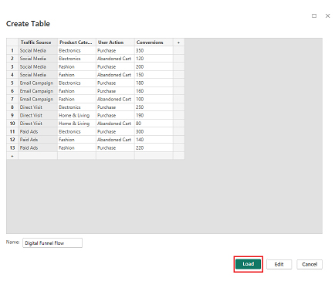335x288 pixels.
Task: Click the 160 conversions cell
Action: click(x=154, y=91)
